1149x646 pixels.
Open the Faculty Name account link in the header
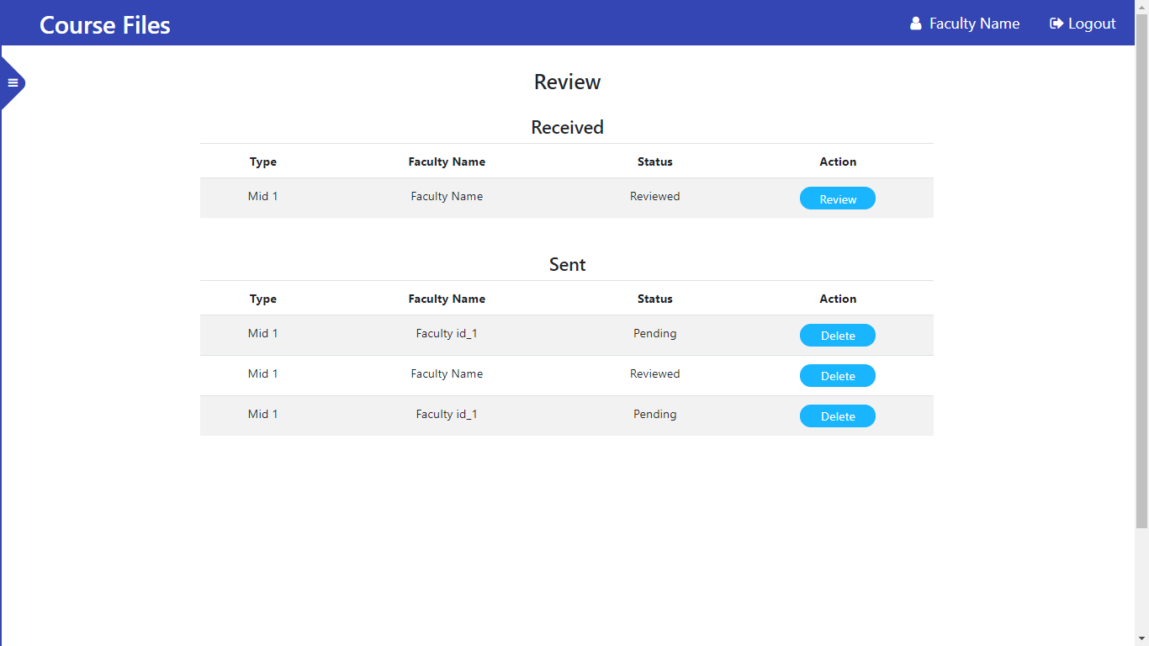965,24
